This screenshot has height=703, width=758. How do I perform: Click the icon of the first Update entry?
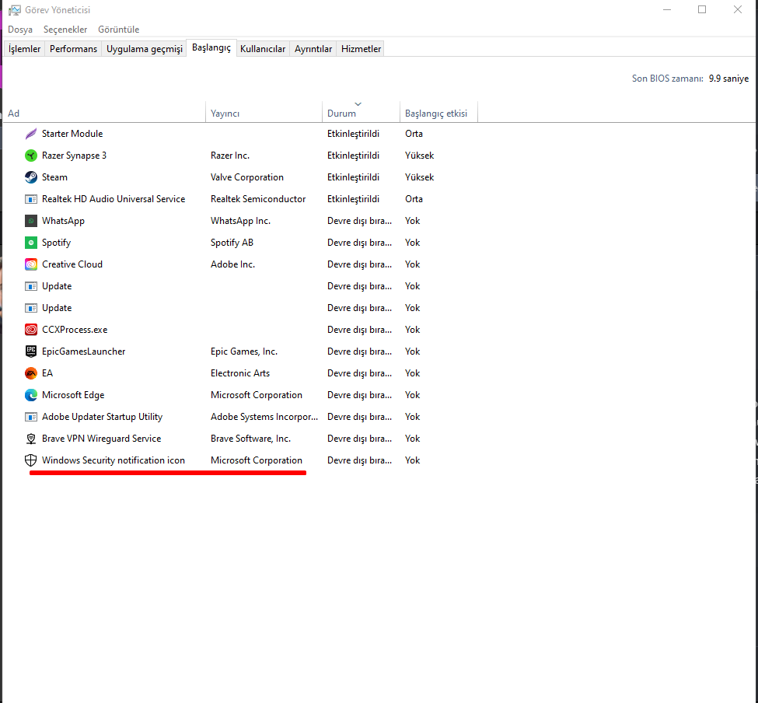click(x=31, y=286)
